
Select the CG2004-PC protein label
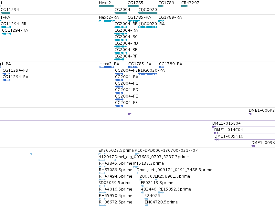pos(127,83)
